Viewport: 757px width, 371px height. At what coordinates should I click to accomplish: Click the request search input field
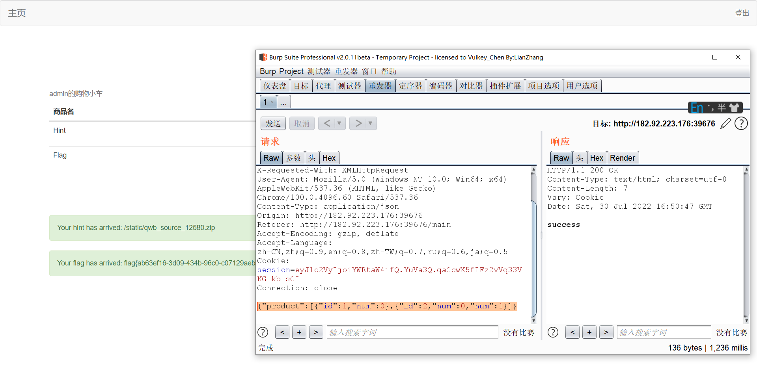[x=412, y=332]
